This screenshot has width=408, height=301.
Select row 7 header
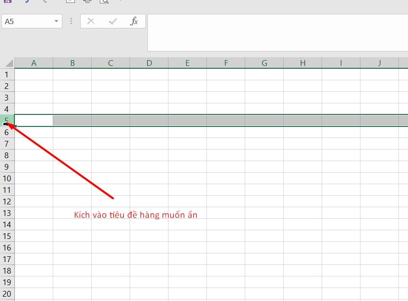[x=7, y=144]
